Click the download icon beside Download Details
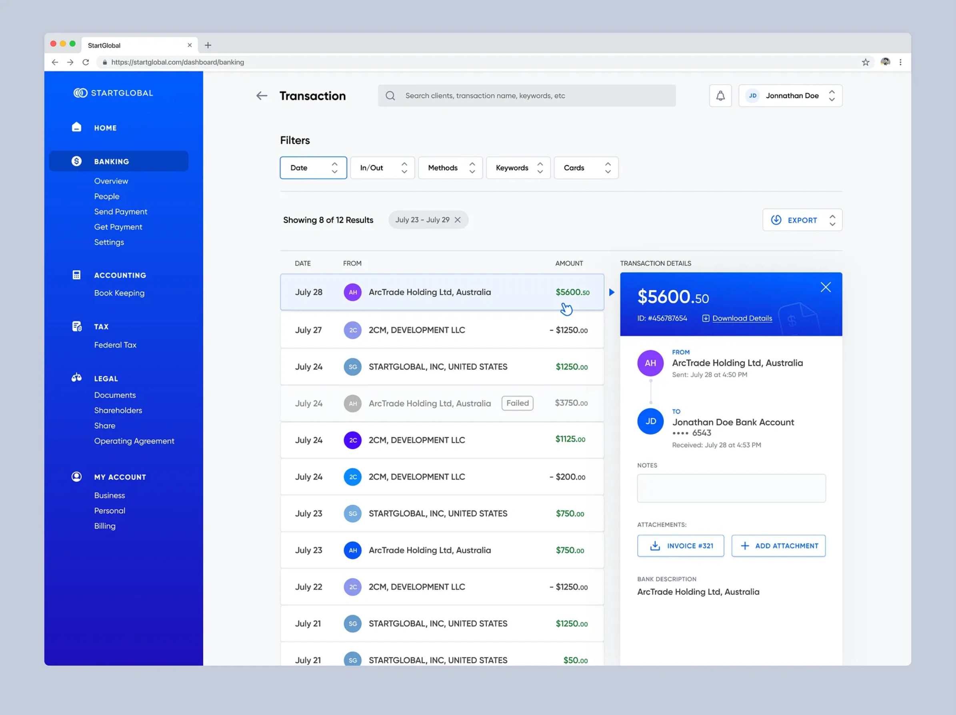Screen dimensions: 956x715 pos(706,318)
